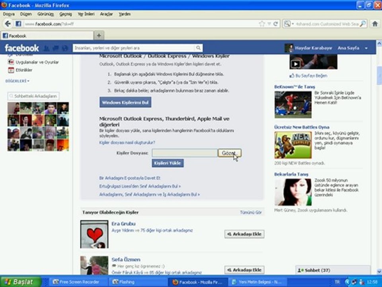The image size is (382, 287).
Task: Open Bekarlarla Tanış ad title
Action: (x=291, y=174)
